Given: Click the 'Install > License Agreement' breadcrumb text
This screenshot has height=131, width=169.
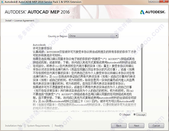Looking at the screenshot, I should coord(20,21).
